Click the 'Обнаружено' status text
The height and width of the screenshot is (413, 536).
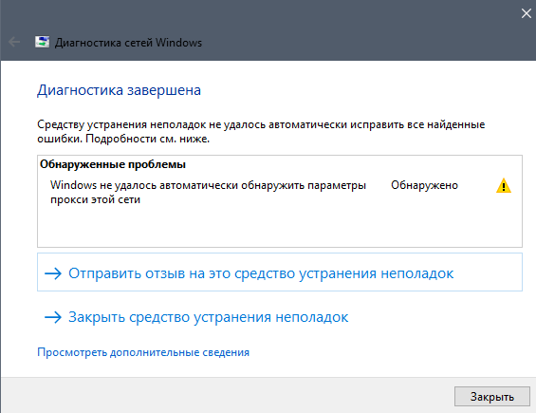coord(424,185)
